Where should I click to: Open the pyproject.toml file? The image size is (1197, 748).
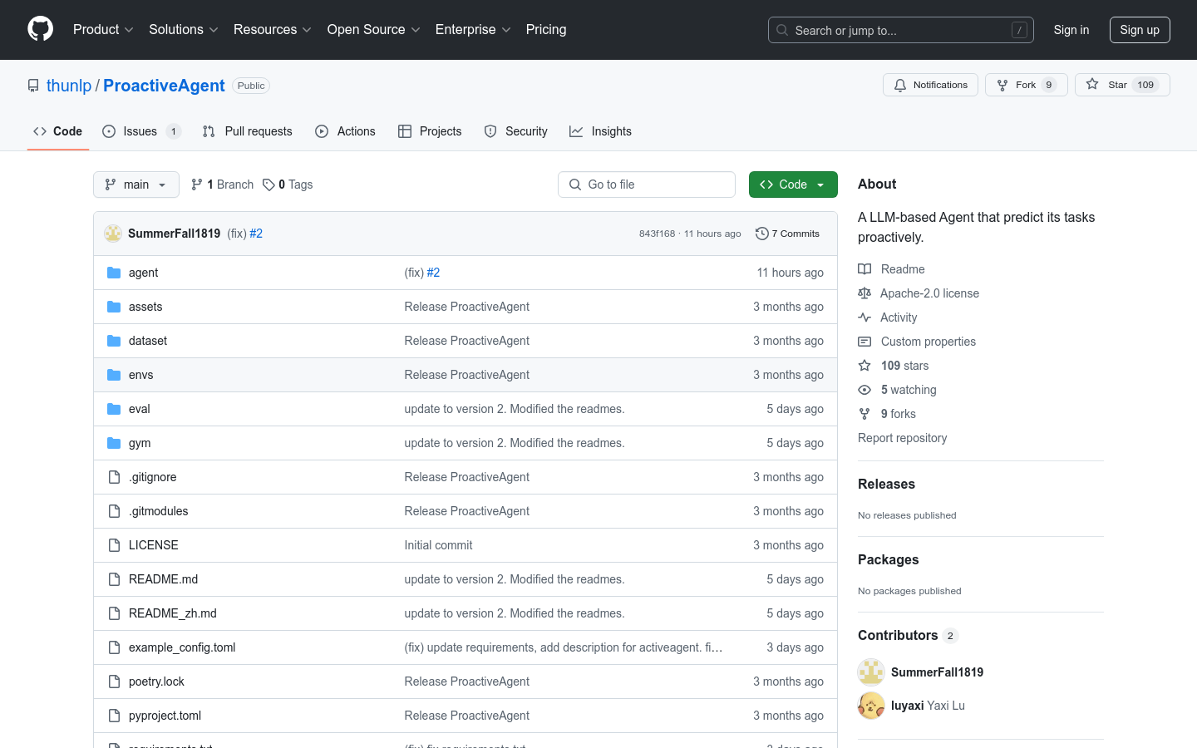(165, 716)
